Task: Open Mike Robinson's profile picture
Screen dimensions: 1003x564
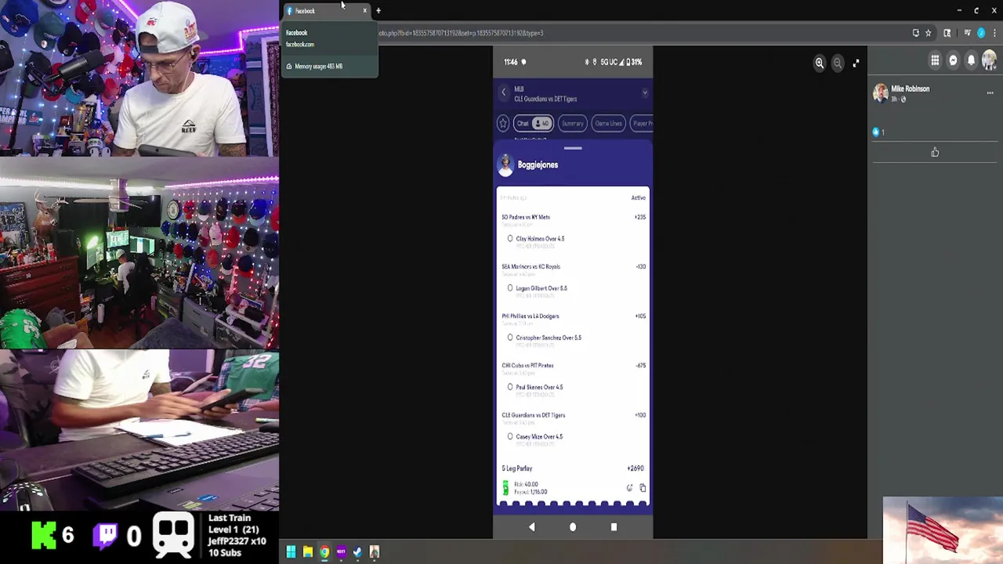Action: tap(881, 93)
